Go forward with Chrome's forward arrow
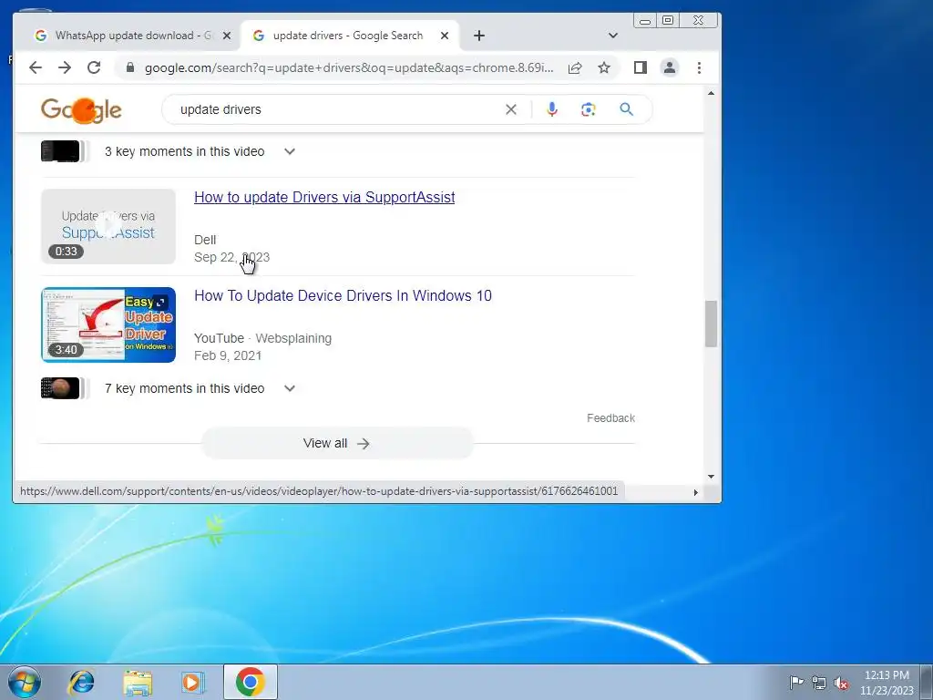The height and width of the screenshot is (700, 933). pyautogui.click(x=65, y=67)
